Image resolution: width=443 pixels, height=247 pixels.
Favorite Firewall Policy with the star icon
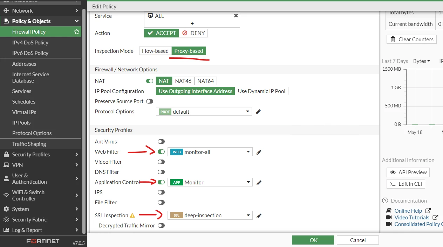76,32
